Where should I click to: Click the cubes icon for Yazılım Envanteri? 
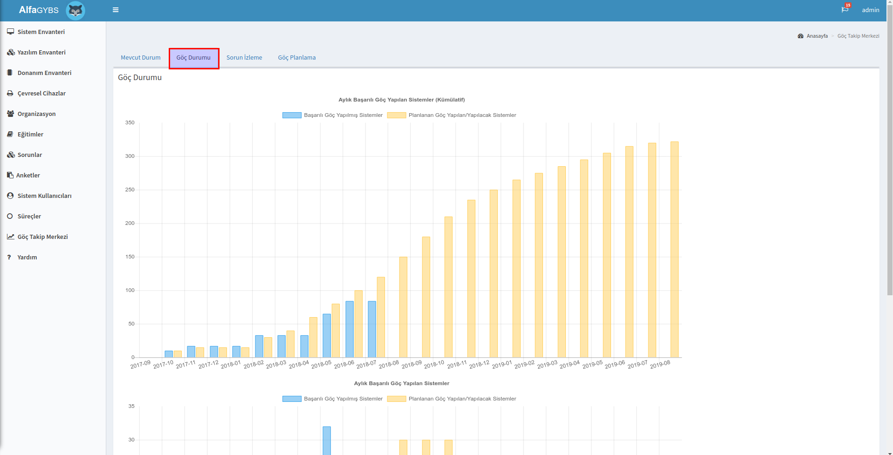[11, 52]
